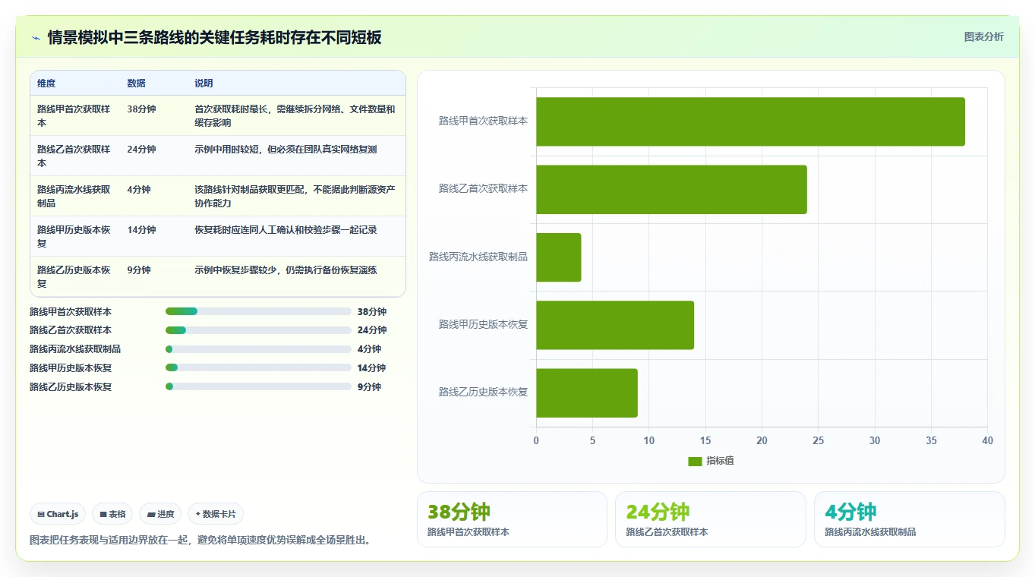Click the 表格 tag chip
The image size is (1035, 577).
112,514
